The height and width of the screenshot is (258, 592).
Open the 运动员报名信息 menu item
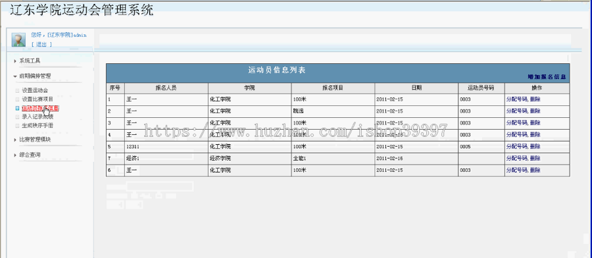tap(40, 108)
